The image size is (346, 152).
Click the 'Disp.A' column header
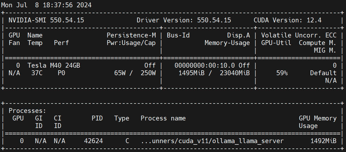pyautogui.click(x=239, y=35)
